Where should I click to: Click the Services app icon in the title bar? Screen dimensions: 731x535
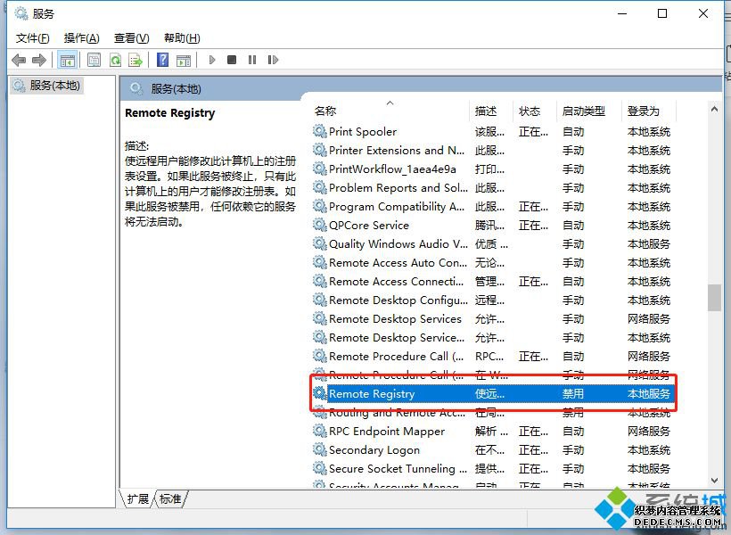pos(21,13)
